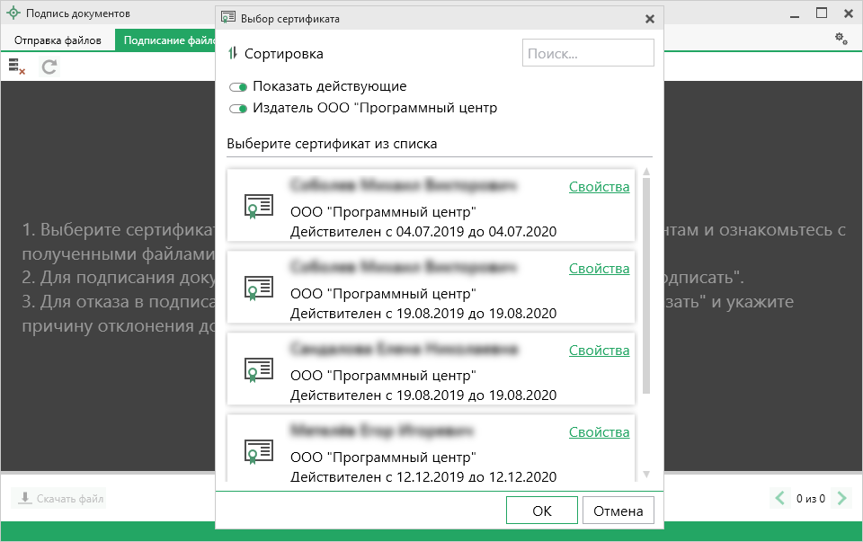Image resolution: width=863 pixels, height=542 pixels.
Task: Click previous page green arrow
Action: (779, 498)
